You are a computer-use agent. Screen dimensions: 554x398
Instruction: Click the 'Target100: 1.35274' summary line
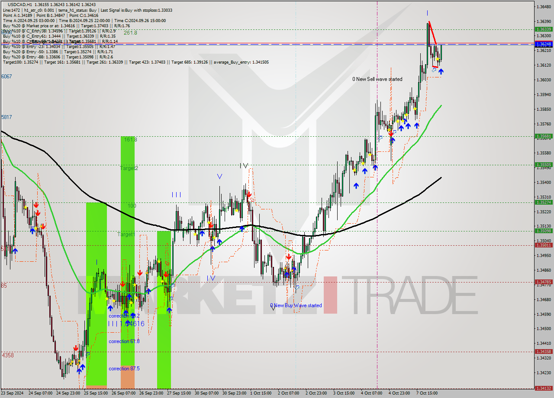point(136,62)
